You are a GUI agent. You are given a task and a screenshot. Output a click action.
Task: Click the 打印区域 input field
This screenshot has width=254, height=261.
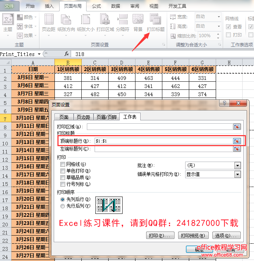click(160, 127)
